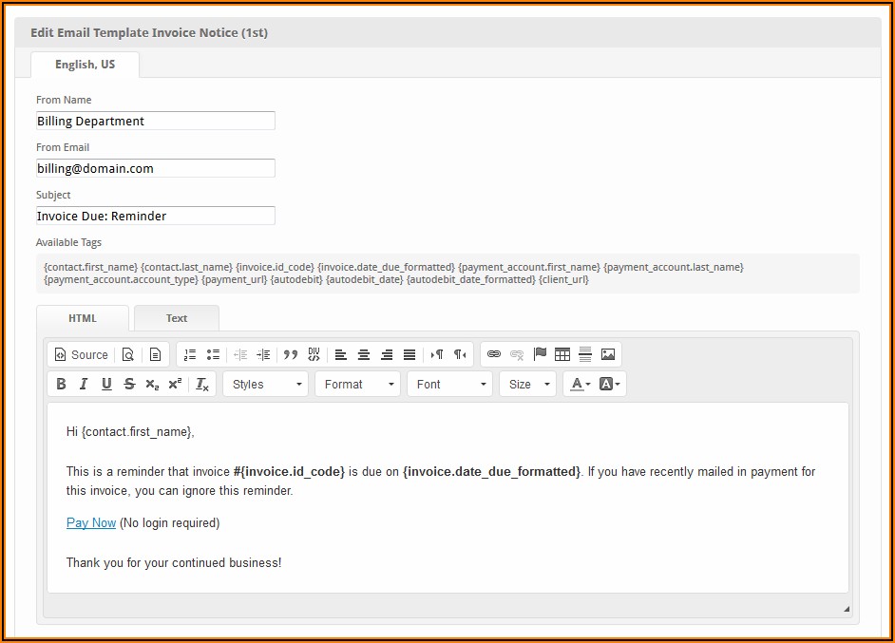Insert a horizontal line
This screenshot has width=895, height=643.
(x=585, y=354)
